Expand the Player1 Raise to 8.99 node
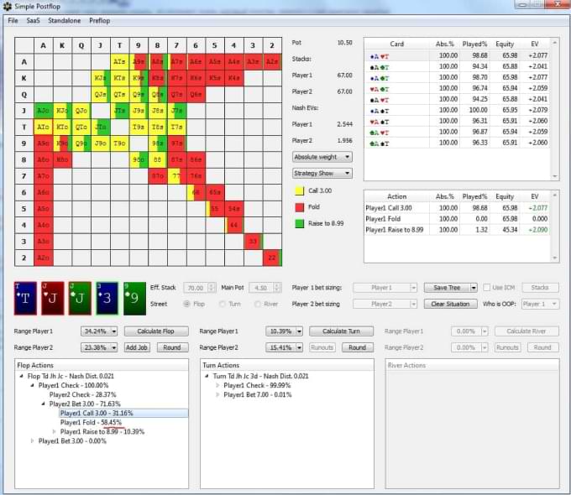Viewport: 571px width, 495px height. click(55, 432)
